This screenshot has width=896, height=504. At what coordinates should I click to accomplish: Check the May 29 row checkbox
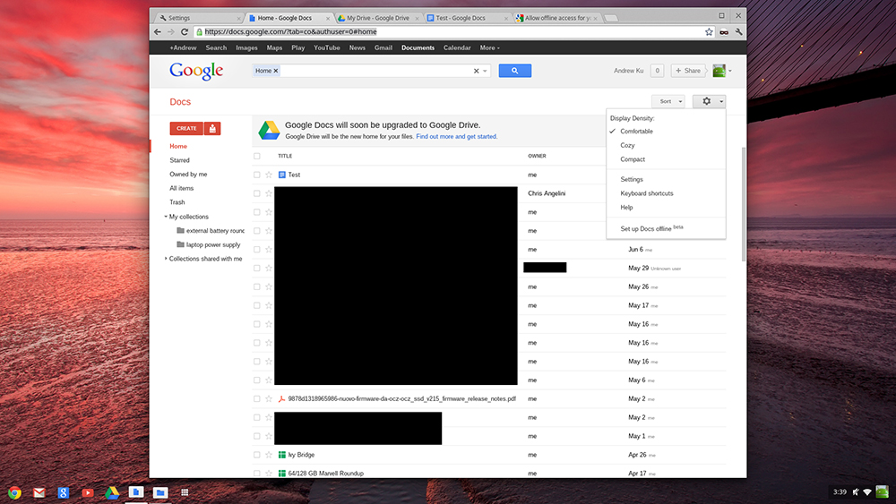(256, 269)
